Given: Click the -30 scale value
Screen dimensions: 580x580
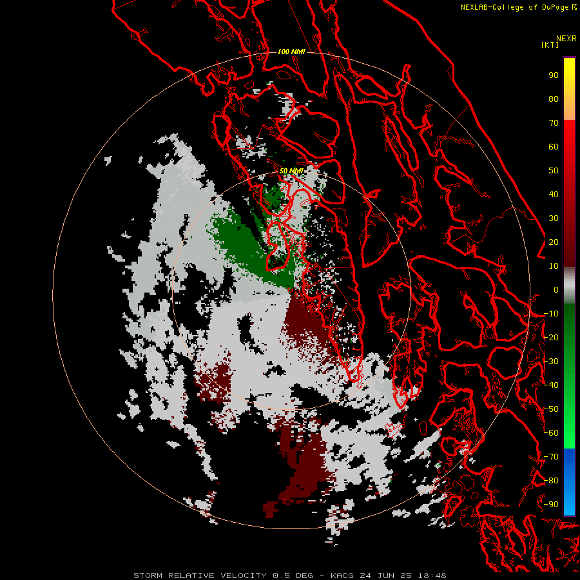Looking at the screenshot, I should coord(551,362).
